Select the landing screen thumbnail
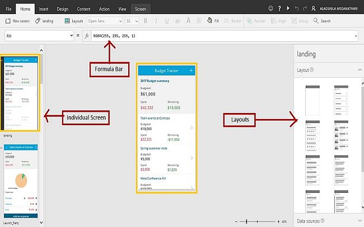Viewport: 364px width, 227px height. click(x=21, y=94)
